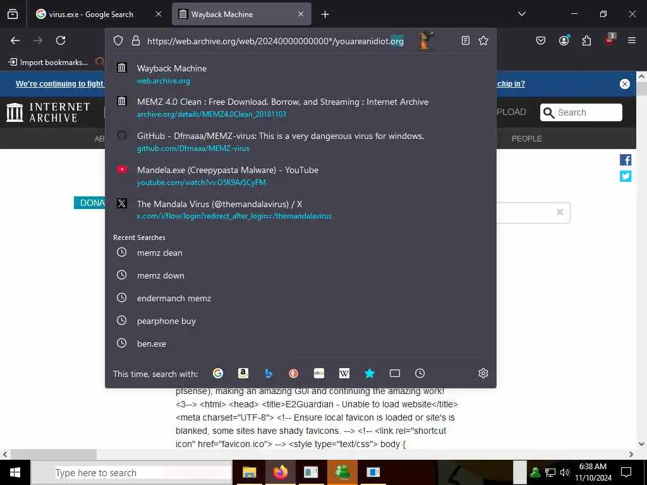Click the taskbar clock showing 6:38 AM
Screen dimensions: 647x485
pos(593,472)
